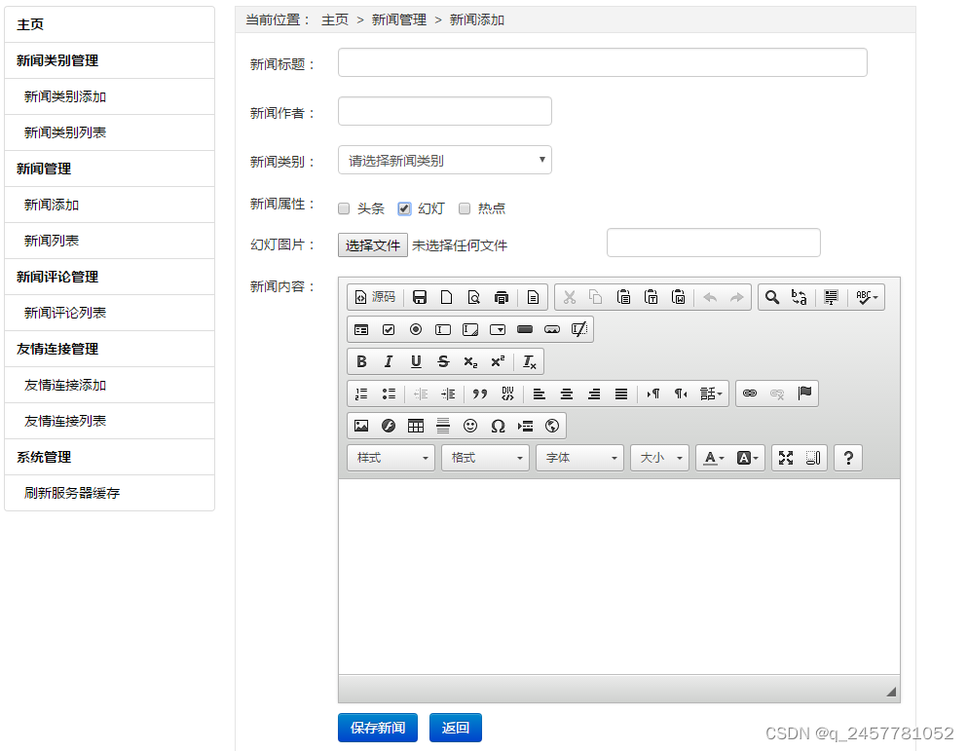The height and width of the screenshot is (751, 968).
Task: Click the remove format icon
Action: click(x=529, y=361)
